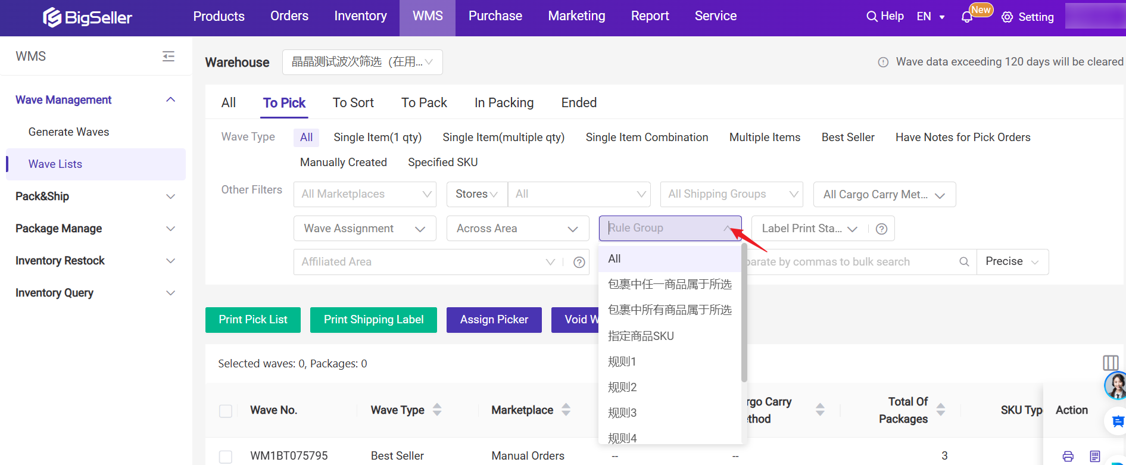
Task: Open the Inventory top menu
Action: [360, 16]
